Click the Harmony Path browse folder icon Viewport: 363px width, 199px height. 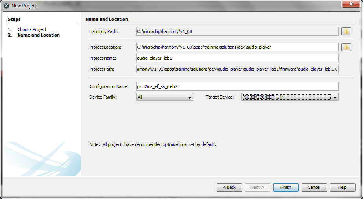[346, 31]
